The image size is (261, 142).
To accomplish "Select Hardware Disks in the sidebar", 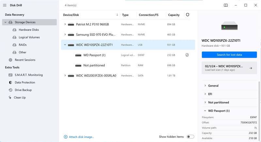I will [x=29, y=30].
